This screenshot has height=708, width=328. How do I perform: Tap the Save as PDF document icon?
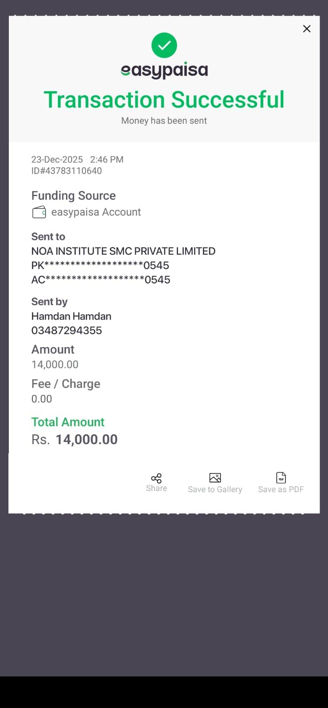point(281,478)
